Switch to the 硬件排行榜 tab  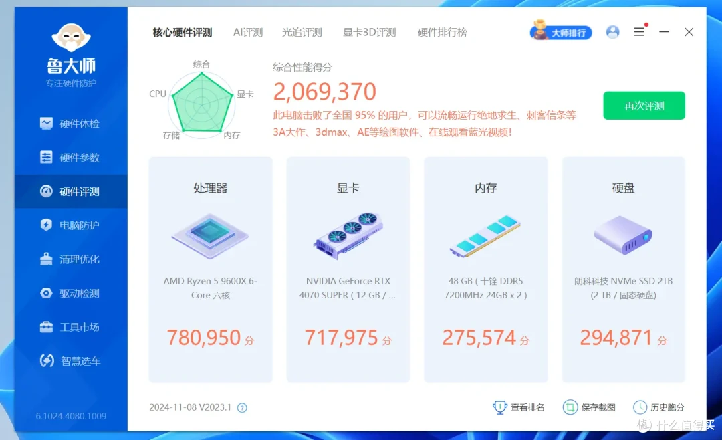coord(442,33)
